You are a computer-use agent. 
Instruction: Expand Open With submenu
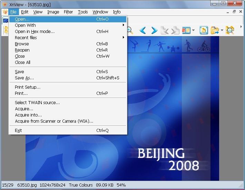coord(68,25)
